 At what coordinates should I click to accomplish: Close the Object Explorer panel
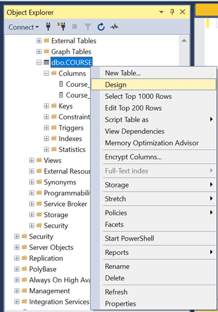[182, 12]
